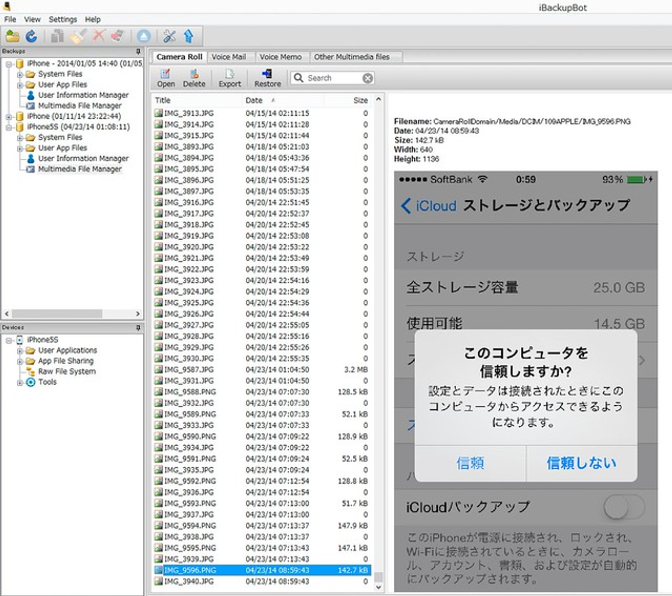This screenshot has width=672, height=596.
Task: Select the IMG_9588.PNG file
Action: pos(261,392)
